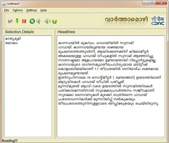Click the CDAC logo

click(158, 21)
